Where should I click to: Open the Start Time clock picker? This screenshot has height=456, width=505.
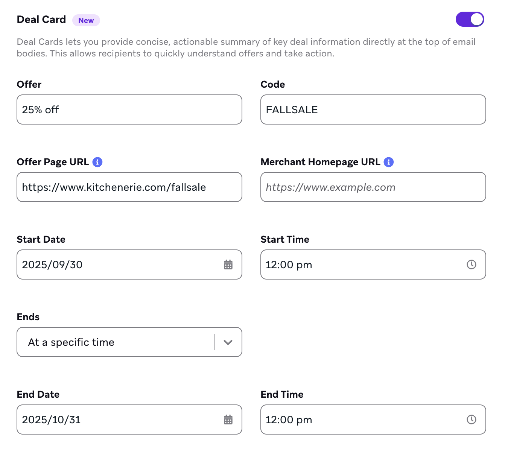[472, 264]
